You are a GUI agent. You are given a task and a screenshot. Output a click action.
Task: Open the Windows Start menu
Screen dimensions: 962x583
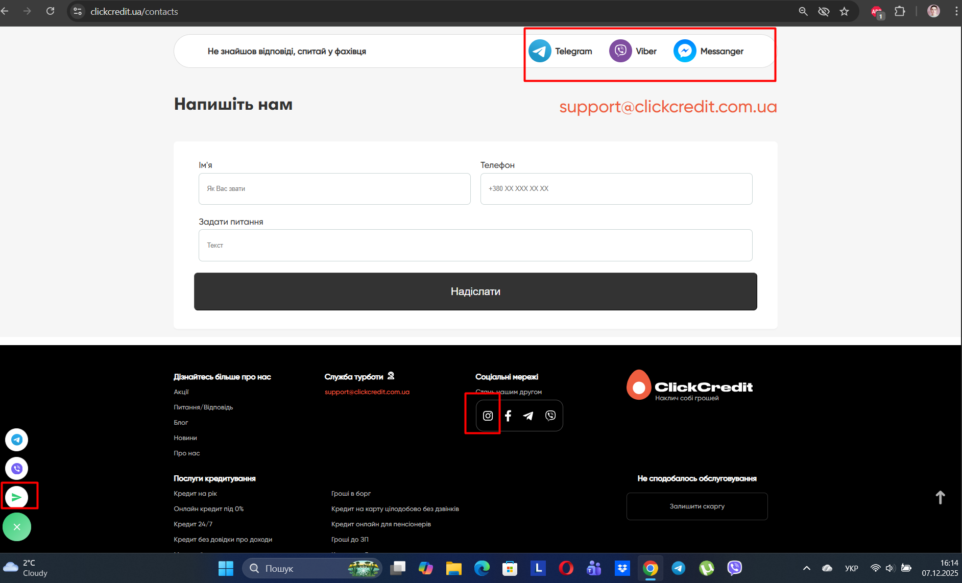click(226, 568)
